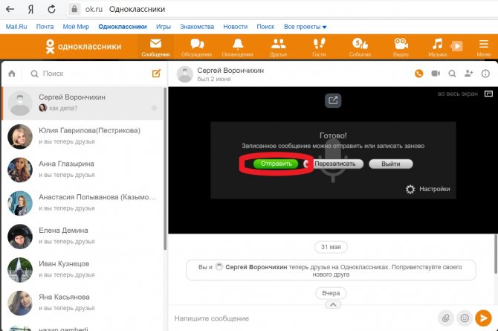
Task: Start a video call with the camera icon
Action: click(x=436, y=74)
